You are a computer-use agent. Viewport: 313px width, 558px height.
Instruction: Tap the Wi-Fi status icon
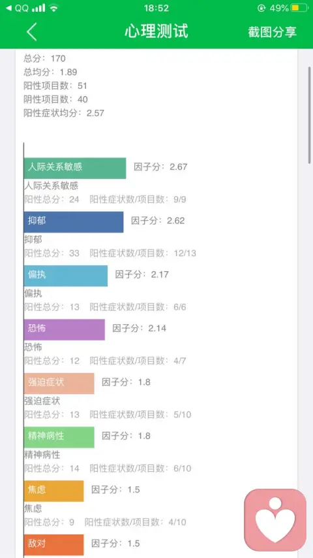[54, 8]
